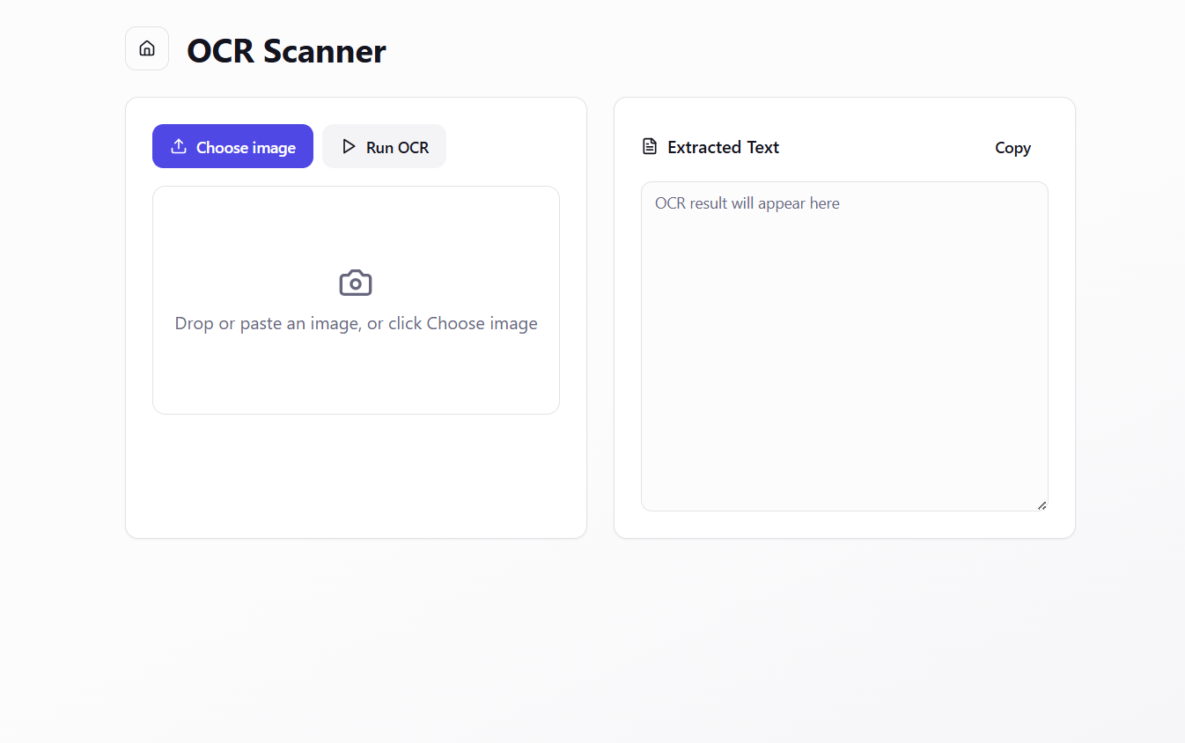
Task: Click the resize grip of the result textarea
Action: pos(1041,504)
